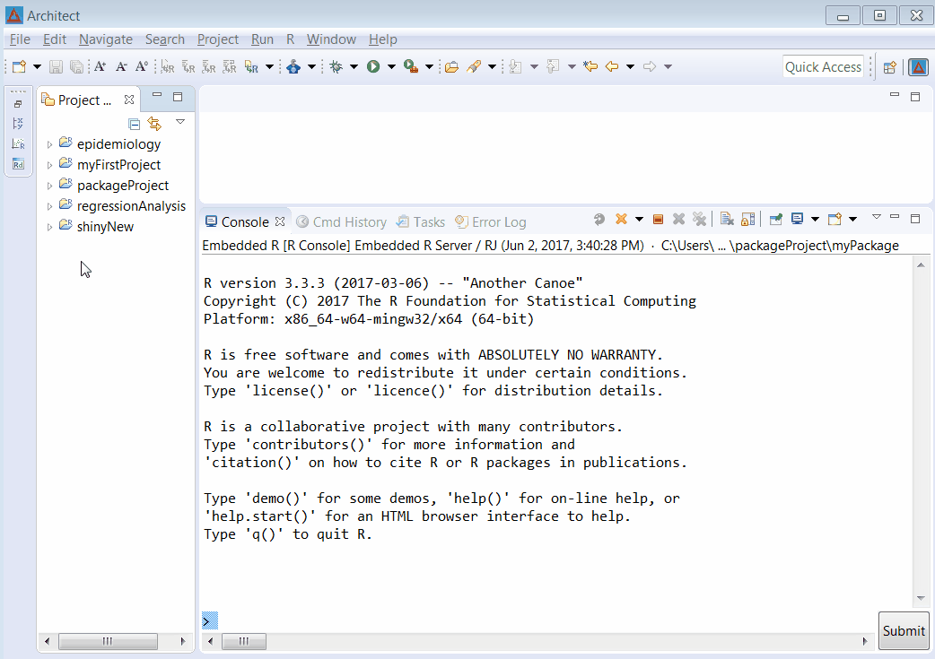Image resolution: width=935 pixels, height=659 pixels.
Task: Switch to the Architect perspective button
Action: click(918, 67)
